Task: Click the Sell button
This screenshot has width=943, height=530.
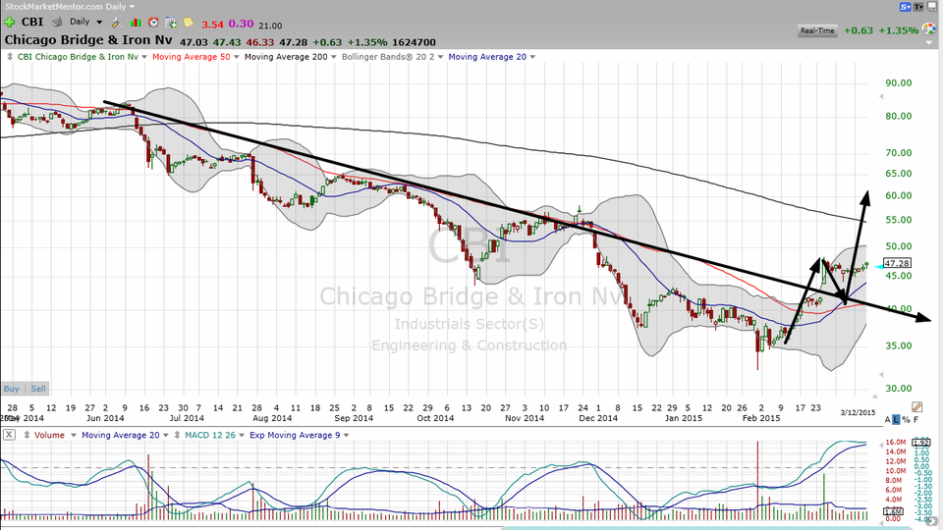Action: (38, 389)
